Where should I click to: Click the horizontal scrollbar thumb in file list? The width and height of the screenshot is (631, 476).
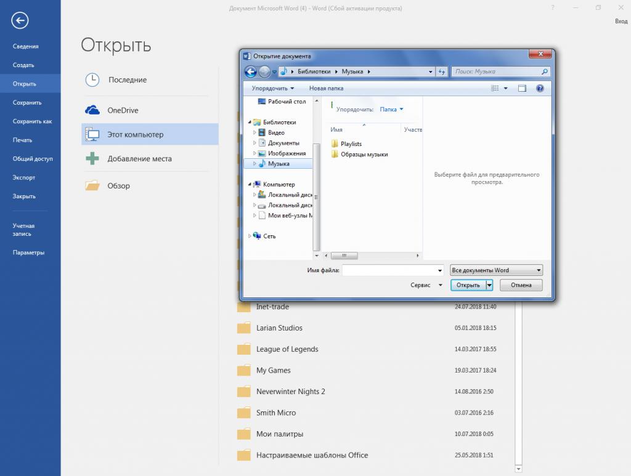coord(344,256)
